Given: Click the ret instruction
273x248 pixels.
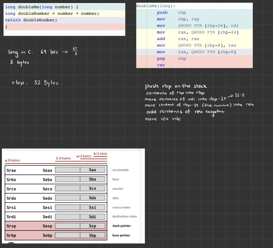Looking at the screenshot, I should point(161,65).
